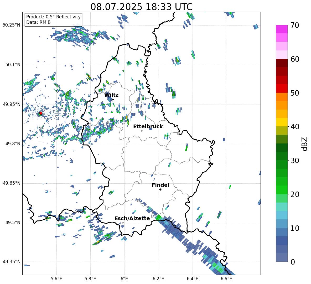Click the 49.65°N latitude label
Viewport: 311px width, 284px height.
point(12,183)
